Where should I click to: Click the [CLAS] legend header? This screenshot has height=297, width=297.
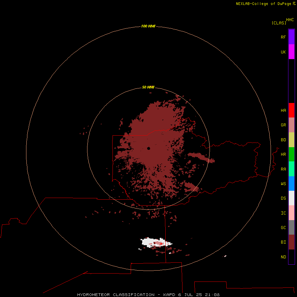click(x=279, y=23)
